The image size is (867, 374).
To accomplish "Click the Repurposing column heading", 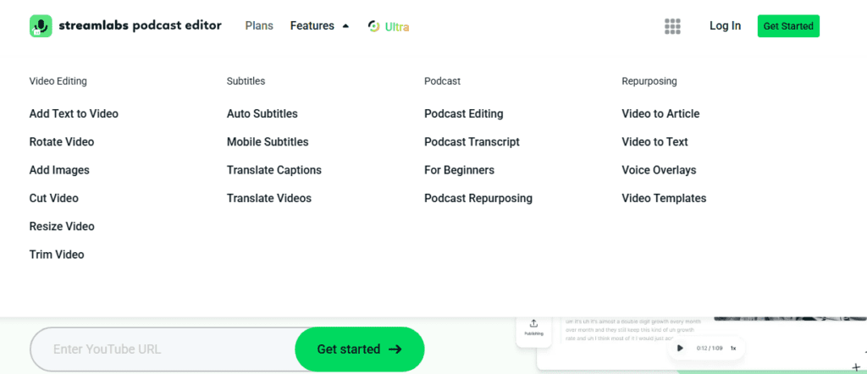I will tap(649, 81).
